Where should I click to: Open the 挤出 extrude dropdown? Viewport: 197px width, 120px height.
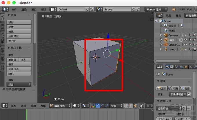[19, 84]
